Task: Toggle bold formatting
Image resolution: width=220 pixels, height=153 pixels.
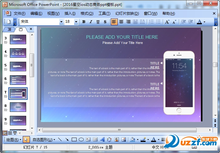Action: [x=84, y=22]
